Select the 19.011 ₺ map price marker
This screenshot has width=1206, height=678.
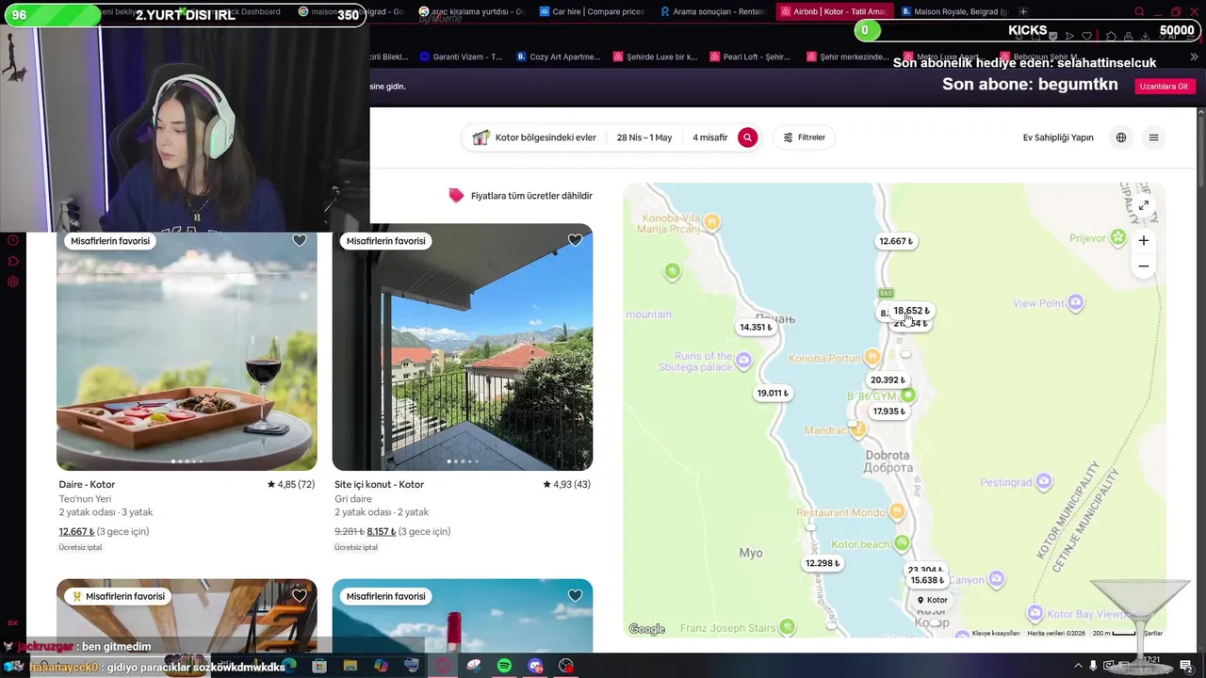click(x=774, y=394)
